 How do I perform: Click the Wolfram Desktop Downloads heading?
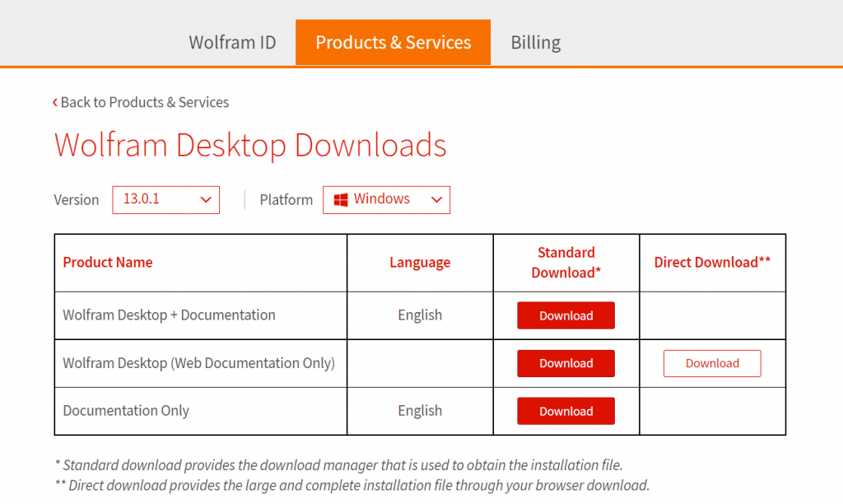tap(250, 145)
